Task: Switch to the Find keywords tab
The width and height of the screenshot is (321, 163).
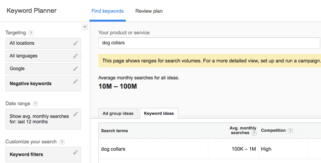Action: tap(108, 11)
